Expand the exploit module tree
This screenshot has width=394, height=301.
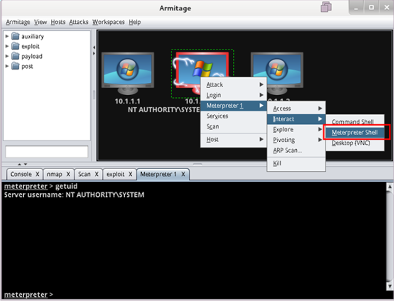7,46
